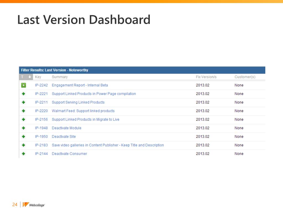Click None customer value for IP-1948
This screenshot has width=283, height=212.
[239, 128]
